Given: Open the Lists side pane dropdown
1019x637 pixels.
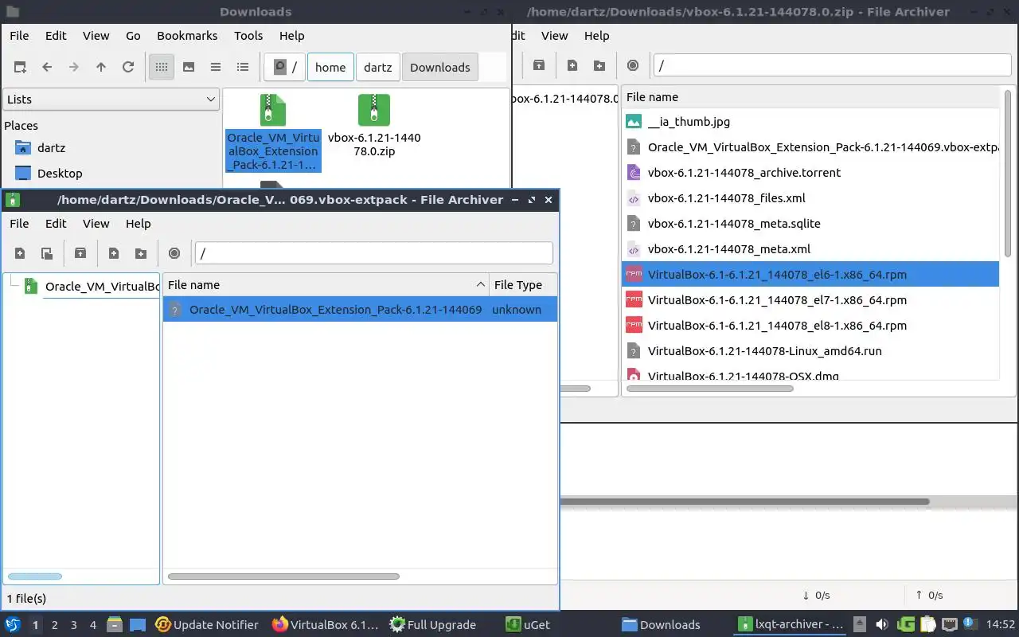Looking at the screenshot, I should click(x=111, y=100).
